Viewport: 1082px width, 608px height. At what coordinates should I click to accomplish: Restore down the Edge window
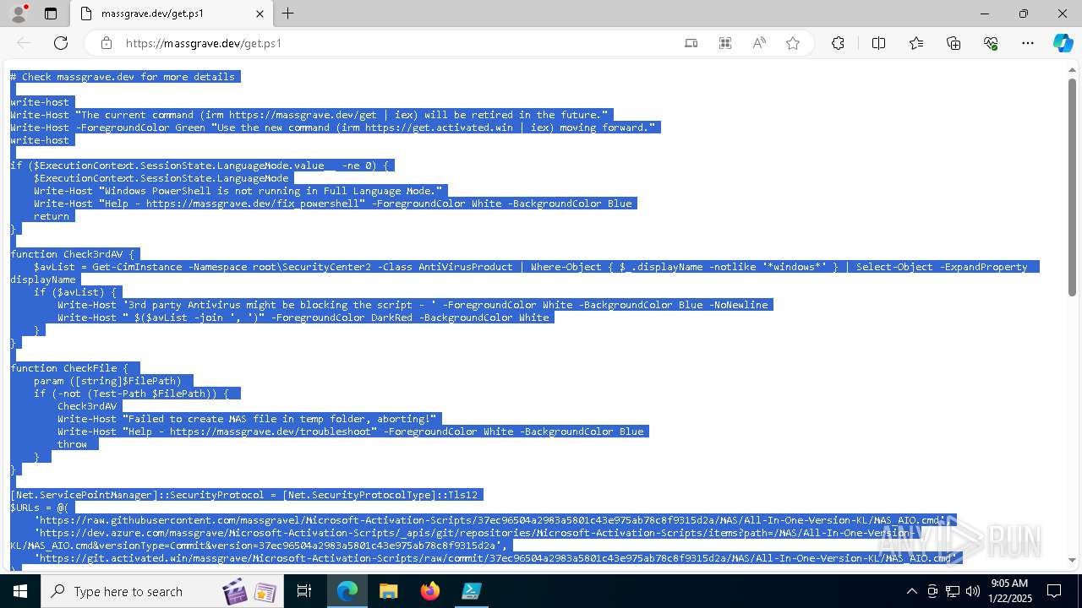click(x=1024, y=14)
